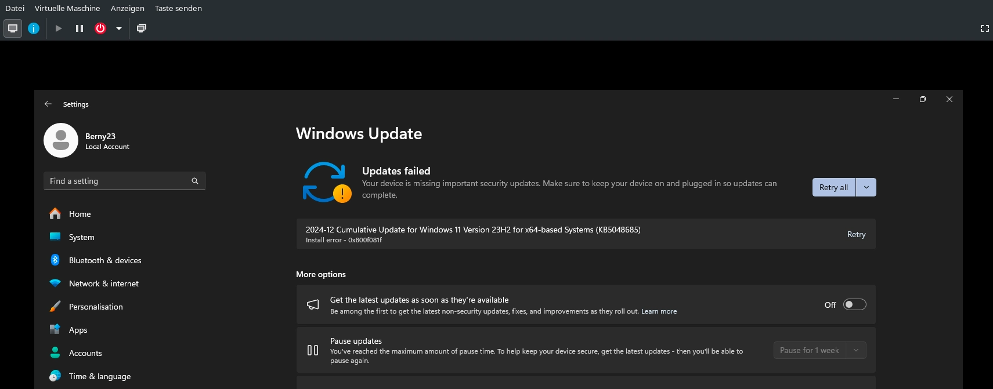Viewport: 993px width, 389px height.
Task: Open Accounts settings label
Action: tap(85, 353)
